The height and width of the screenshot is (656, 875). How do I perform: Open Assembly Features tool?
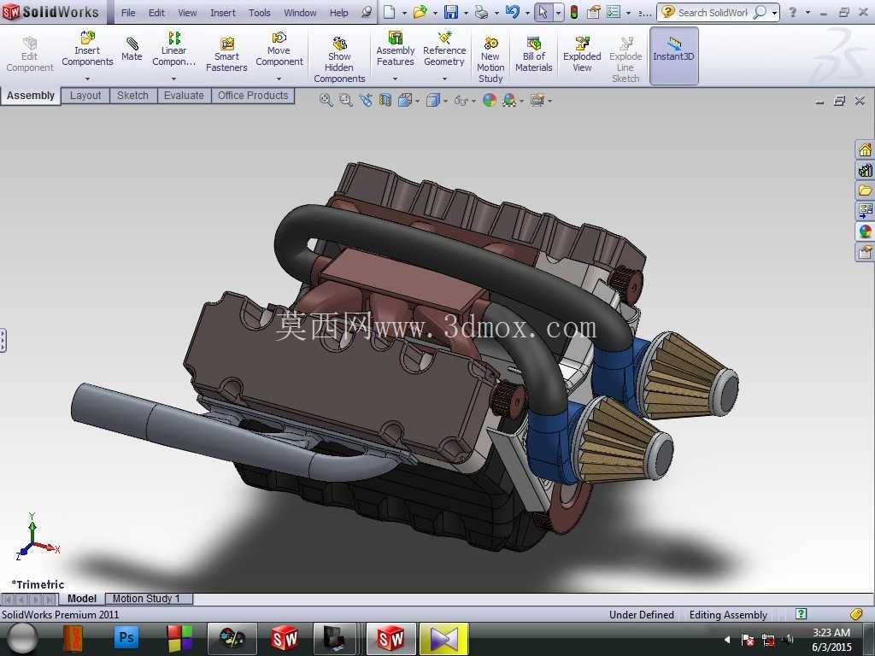click(395, 50)
